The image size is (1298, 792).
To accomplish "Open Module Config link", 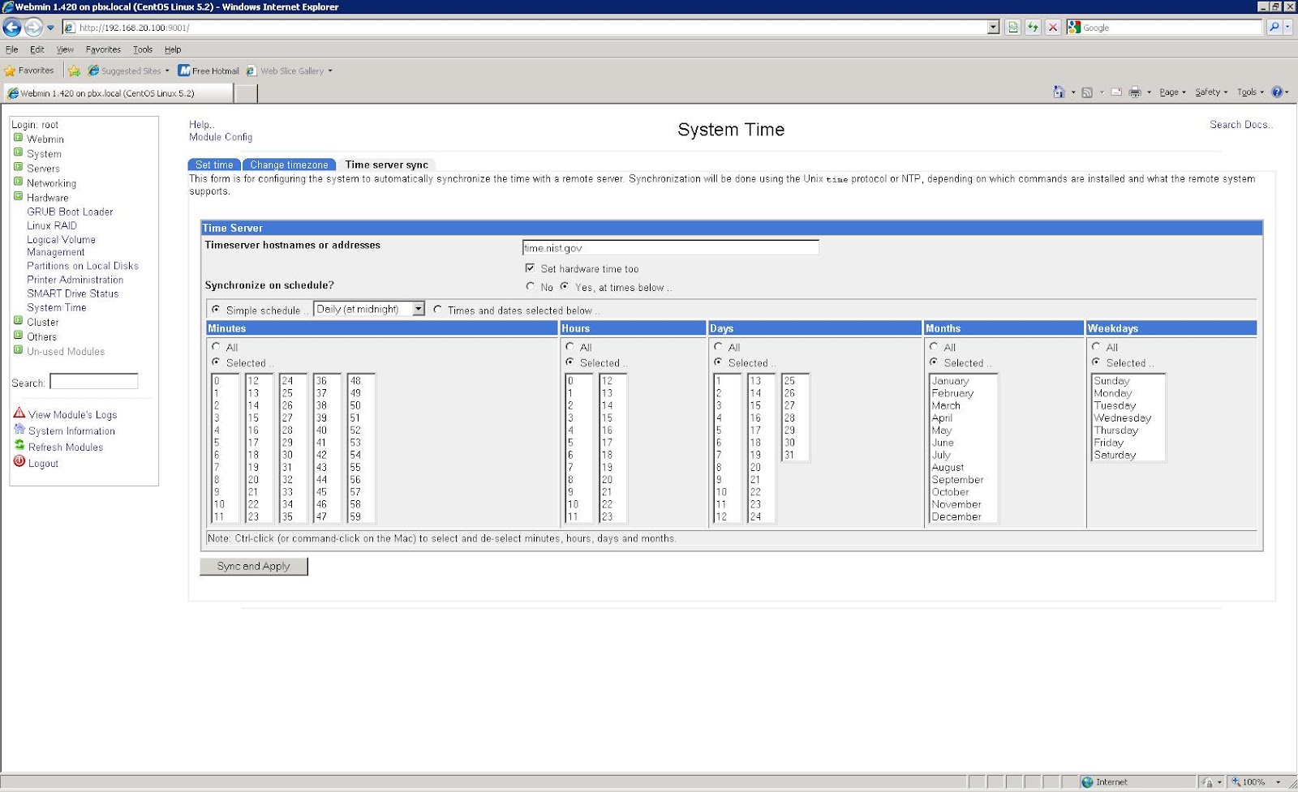I will [221, 137].
